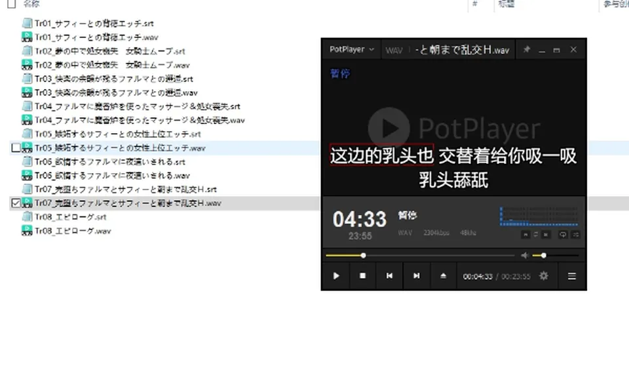Screen dimensions: 629x379
Task: Click the large 04:33 elapsed time readout
Action: tap(360, 219)
